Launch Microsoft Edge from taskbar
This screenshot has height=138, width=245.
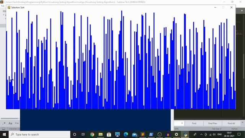click(126, 135)
